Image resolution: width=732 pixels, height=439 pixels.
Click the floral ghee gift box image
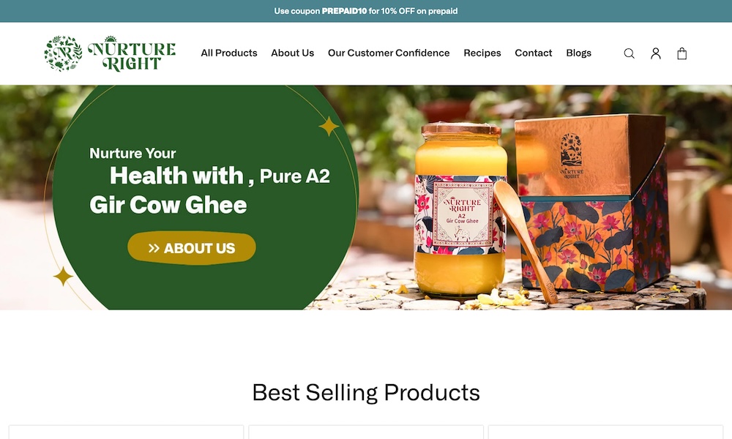(x=593, y=203)
